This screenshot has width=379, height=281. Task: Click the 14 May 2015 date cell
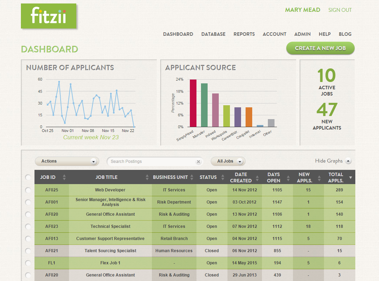point(245,263)
